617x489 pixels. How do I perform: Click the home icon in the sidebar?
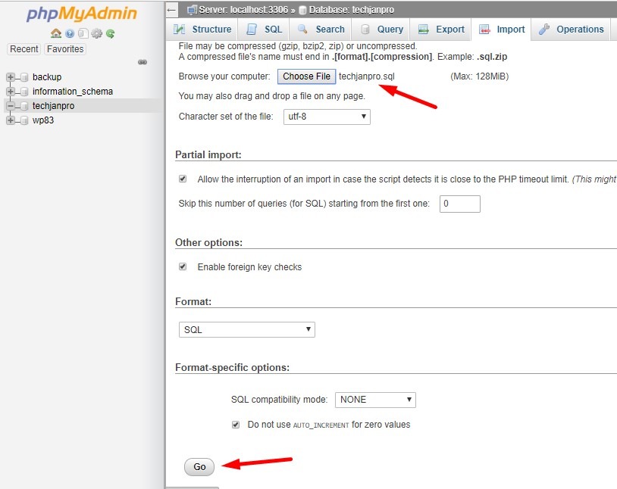click(55, 34)
